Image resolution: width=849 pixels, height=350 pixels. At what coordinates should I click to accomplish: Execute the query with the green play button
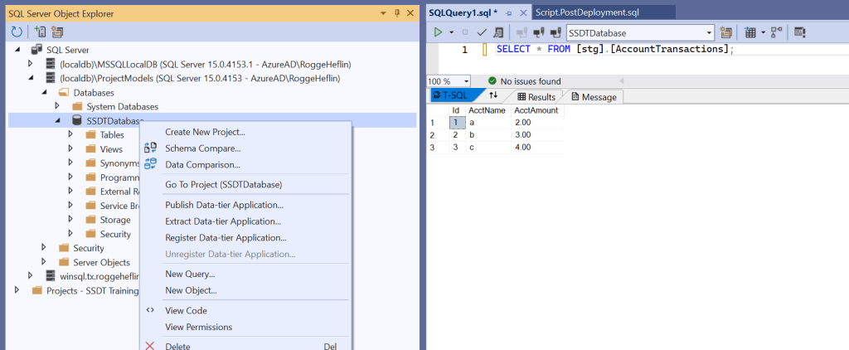pos(438,32)
